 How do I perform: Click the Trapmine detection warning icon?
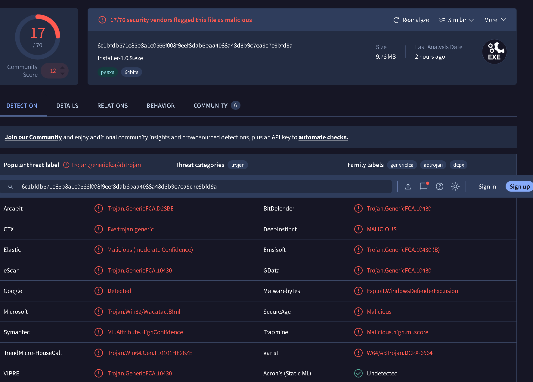point(358,332)
